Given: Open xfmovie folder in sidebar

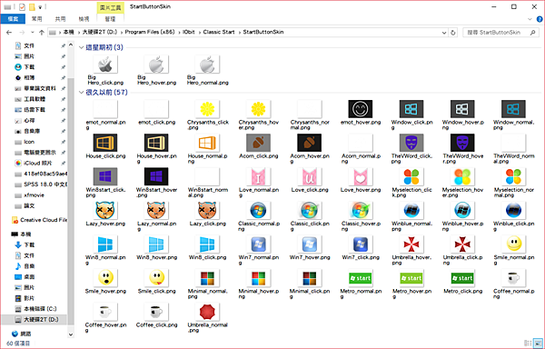Looking at the screenshot, I should pyautogui.click(x=30, y=195).
